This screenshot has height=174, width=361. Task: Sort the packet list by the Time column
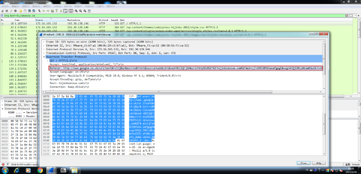(25, 20)
